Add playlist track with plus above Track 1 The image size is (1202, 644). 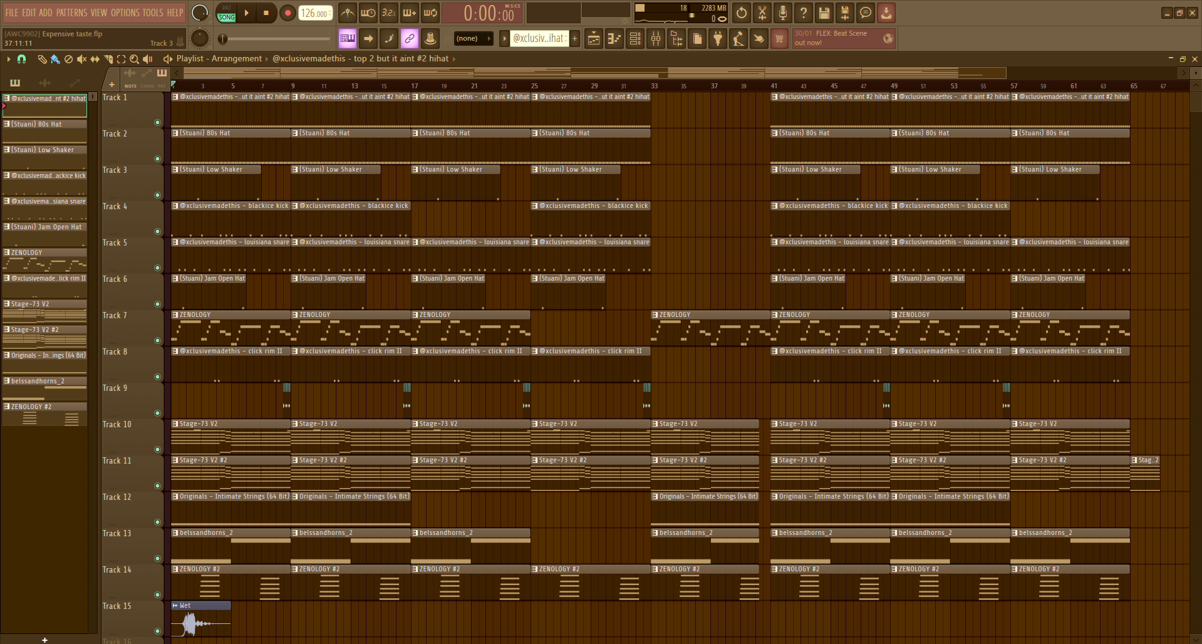pos(111,85)
